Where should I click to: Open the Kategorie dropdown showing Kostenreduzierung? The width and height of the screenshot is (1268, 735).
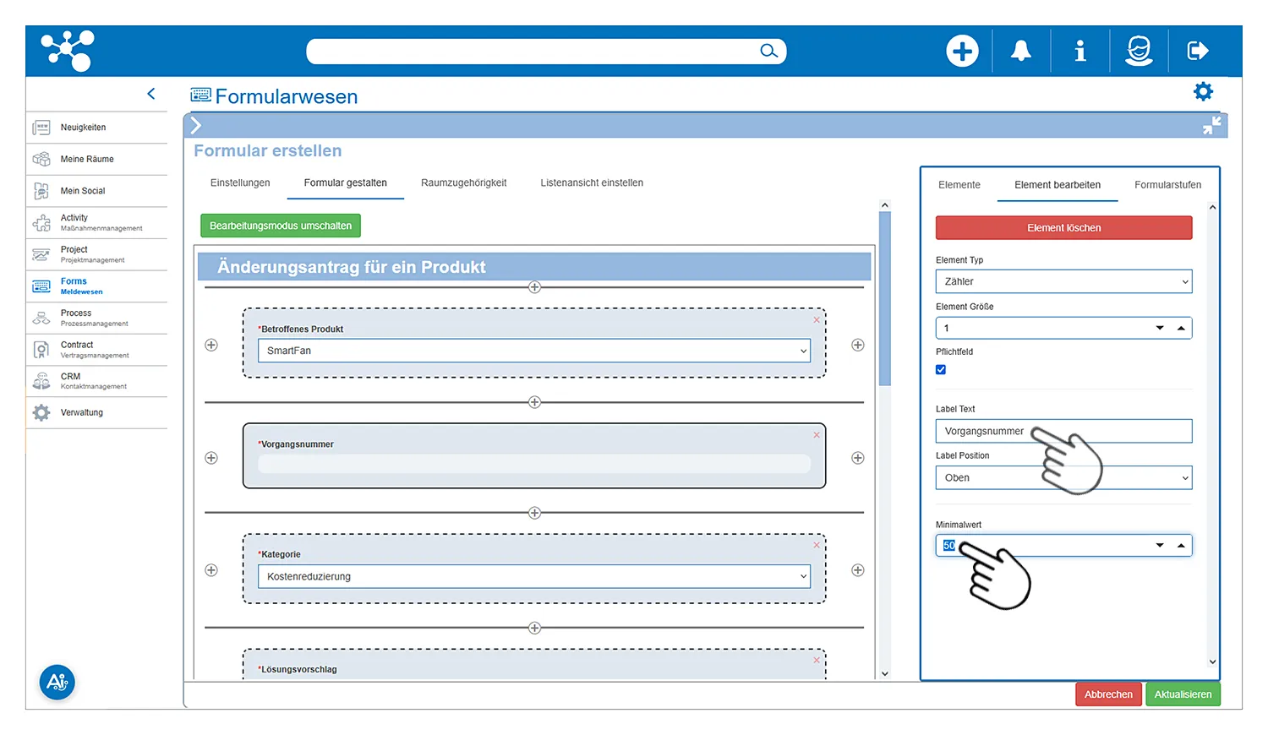533,576
